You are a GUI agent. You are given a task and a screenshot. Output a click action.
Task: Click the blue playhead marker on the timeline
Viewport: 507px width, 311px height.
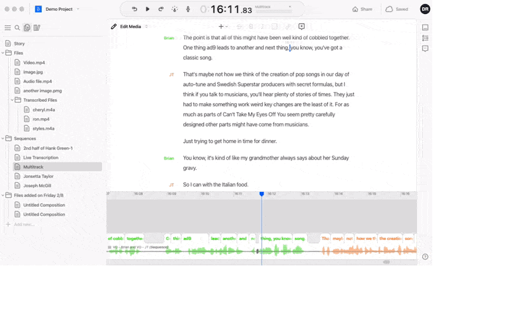[262, 194]
